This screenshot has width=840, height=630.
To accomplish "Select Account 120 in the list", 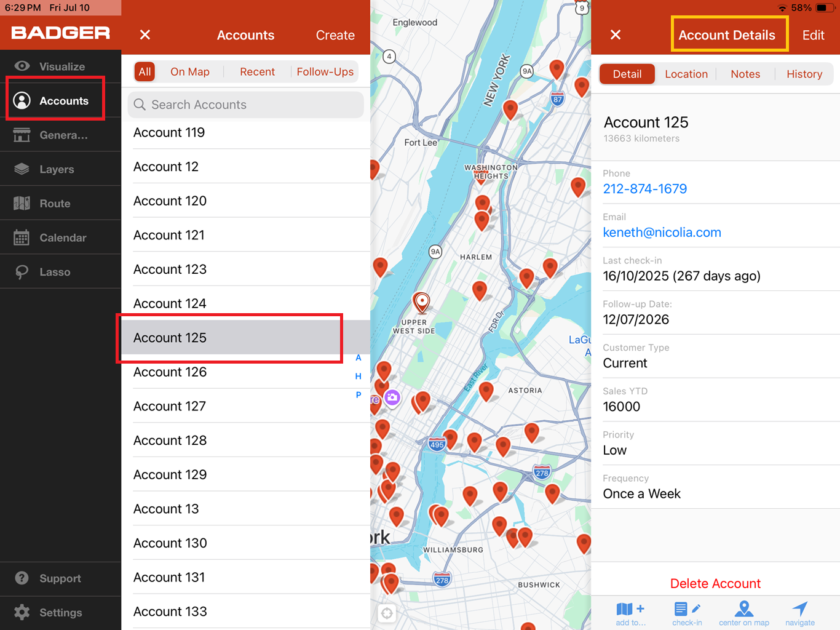I will 246,201.
